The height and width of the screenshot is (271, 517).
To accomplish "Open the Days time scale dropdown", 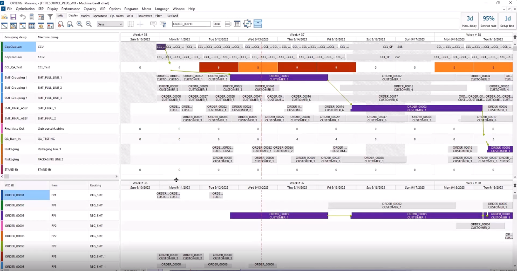I will pos(110,24).
